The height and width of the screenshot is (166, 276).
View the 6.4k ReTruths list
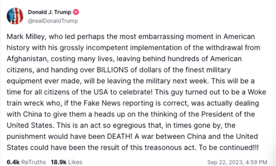[x=26, y=162]
